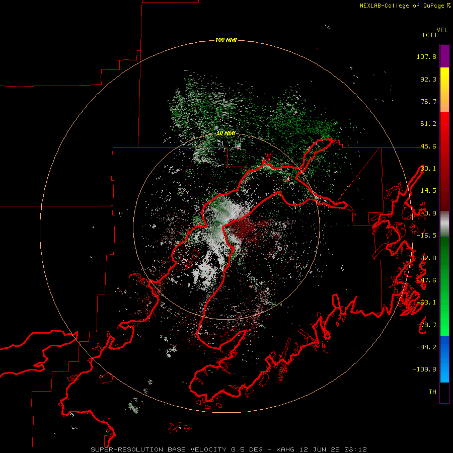Click the 76.7 legend value
The width and height of the screenshot is (453, 453).
point(428,101)
